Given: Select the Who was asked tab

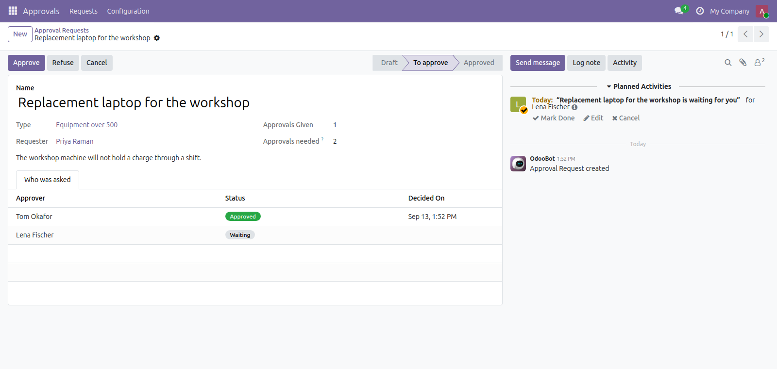Looking at the screenshot, I should [x=48, y=180].
